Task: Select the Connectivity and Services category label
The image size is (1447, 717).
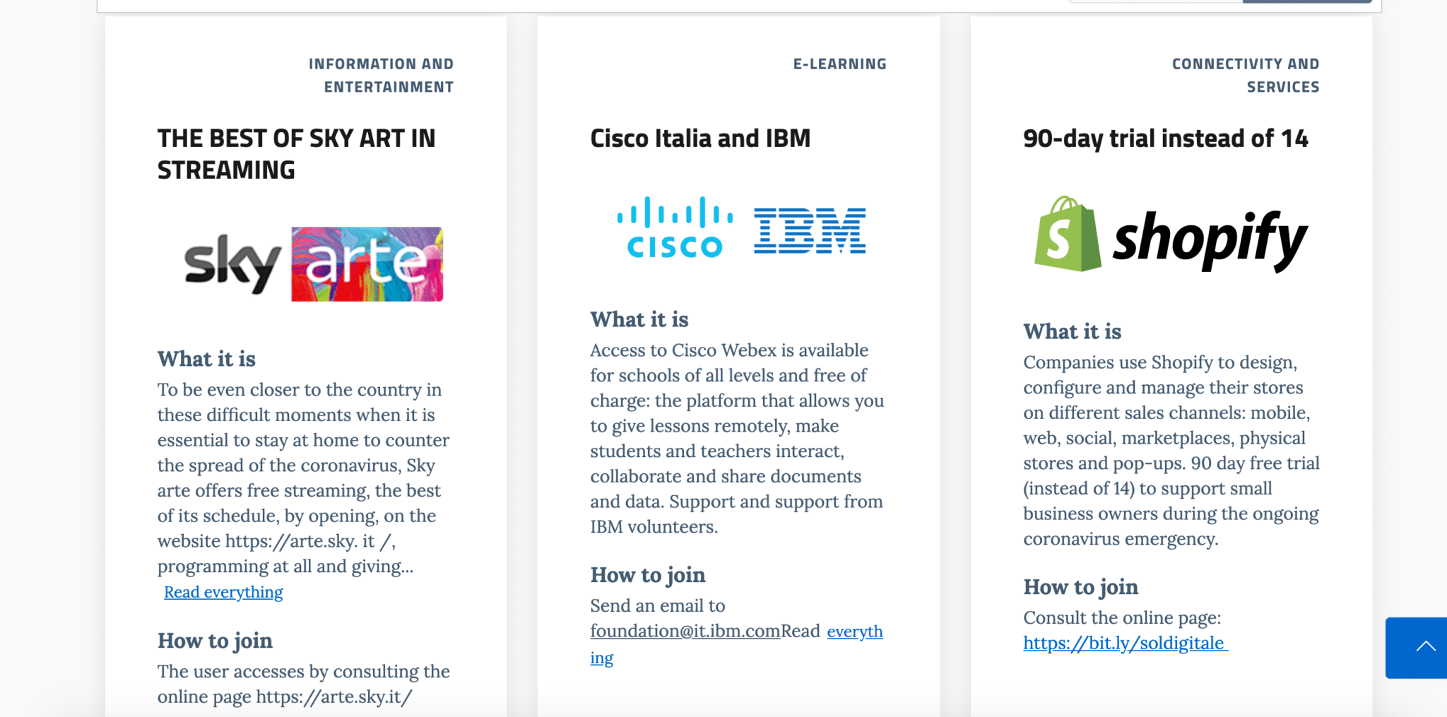Action: pyautogui.click(x=1246, y=75)
